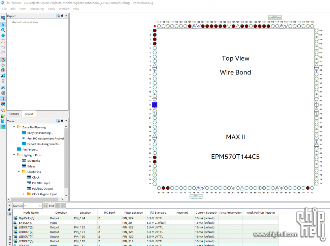Close the Tasks panel
The width and height of the screenshot is (330, 246).
click(x=66, y=121)
